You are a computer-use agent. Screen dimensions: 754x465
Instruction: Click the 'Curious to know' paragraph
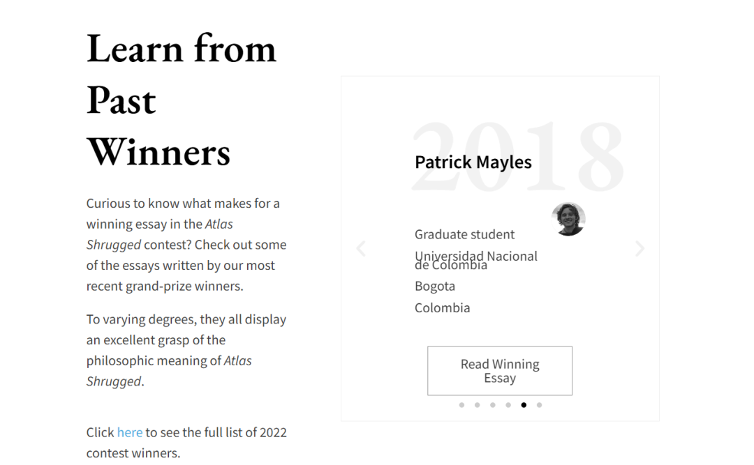[x=186, y=245]
